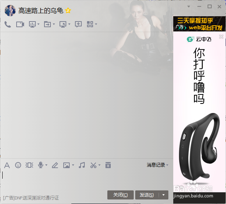This screenshot has height=204, width=226.
Task: Open the 三天掌握知乎 banner ad
Action: pyautogui.click(x=199, y=24)
